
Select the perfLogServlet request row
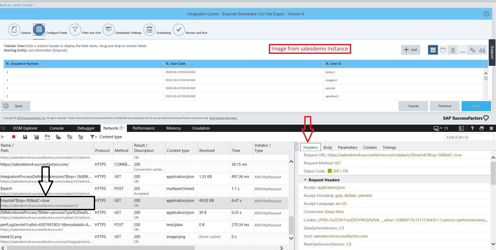click(x=144, y=227)
